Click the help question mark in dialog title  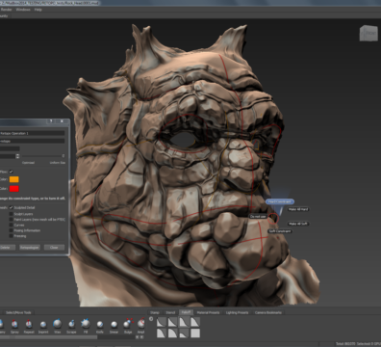click(51, 121)
